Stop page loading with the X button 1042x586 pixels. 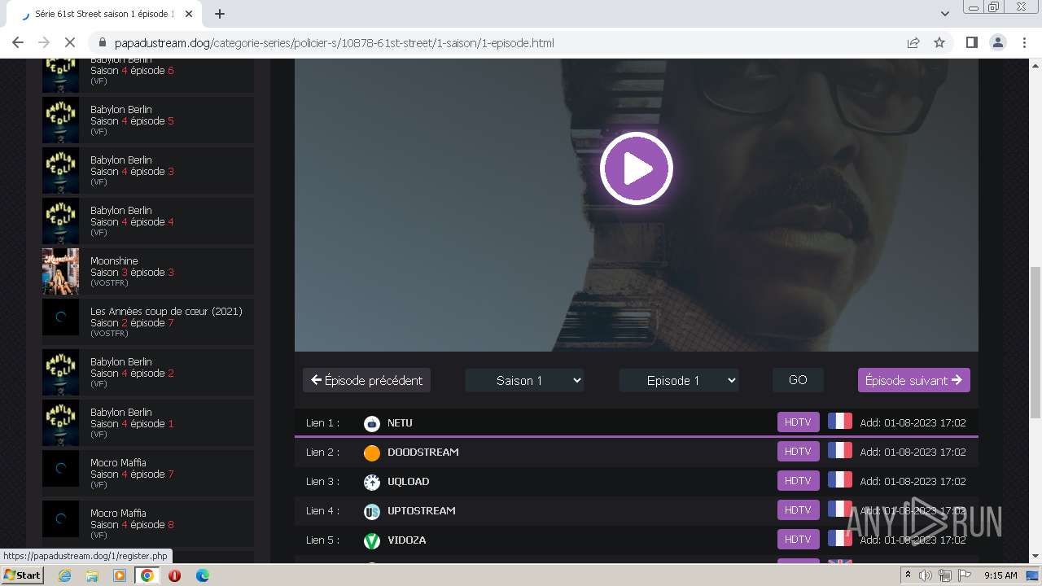70,42
